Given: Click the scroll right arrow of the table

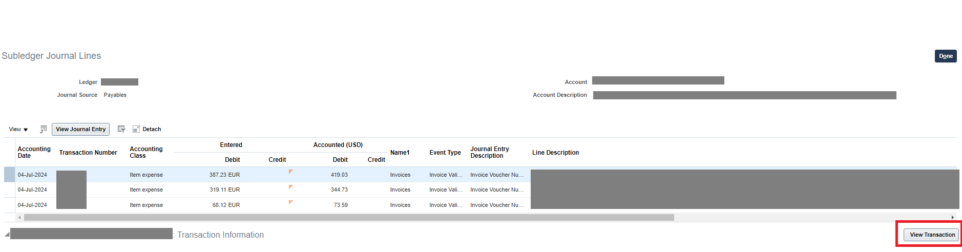Looking at the screenshot, I should click(953, 217).
